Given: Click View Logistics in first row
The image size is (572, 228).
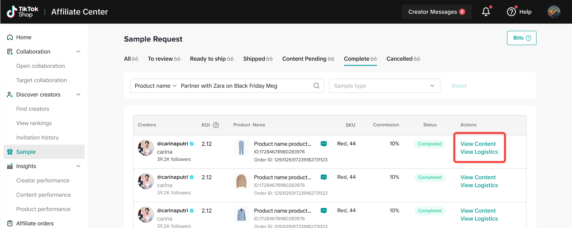Looking at the screenshot, I should coord(479,152).
